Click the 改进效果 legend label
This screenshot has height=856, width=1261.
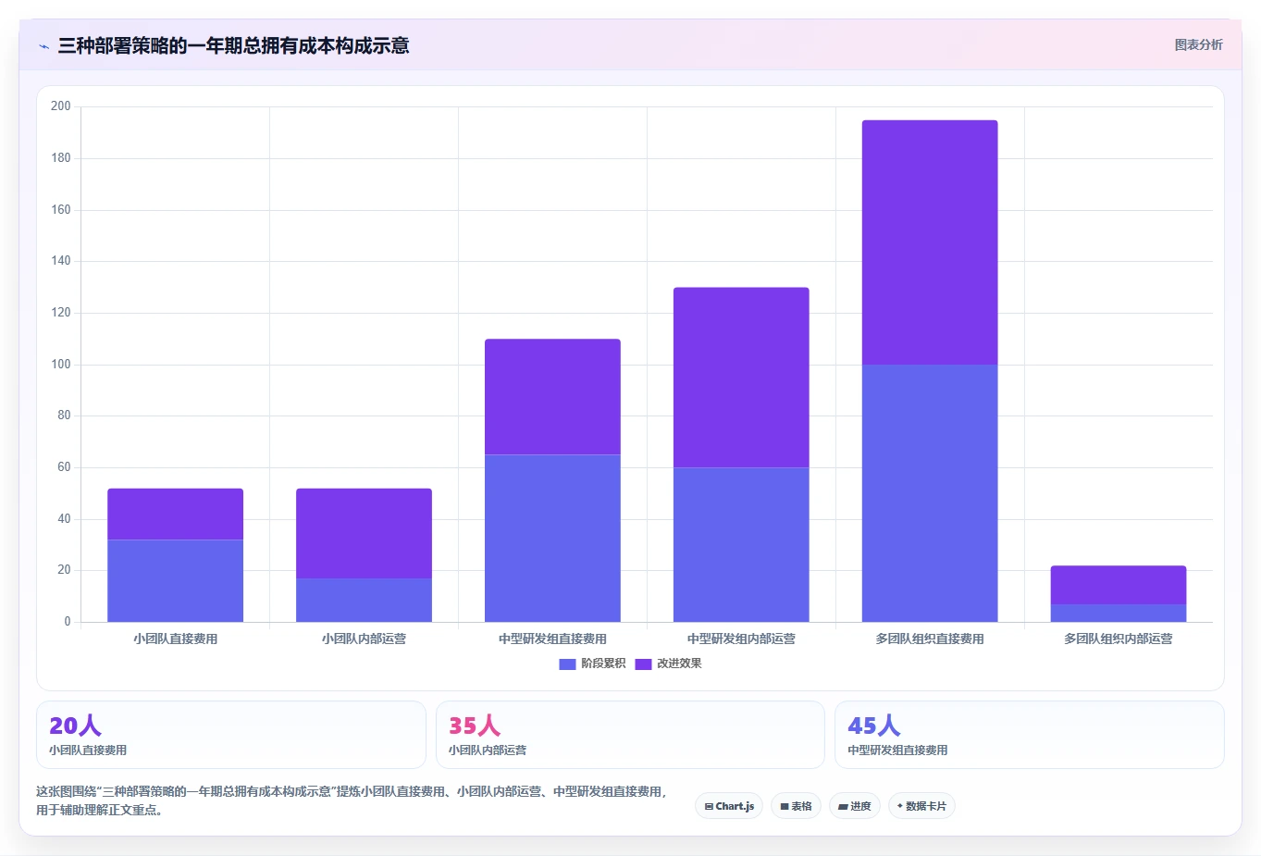click(x=679, y=664)
